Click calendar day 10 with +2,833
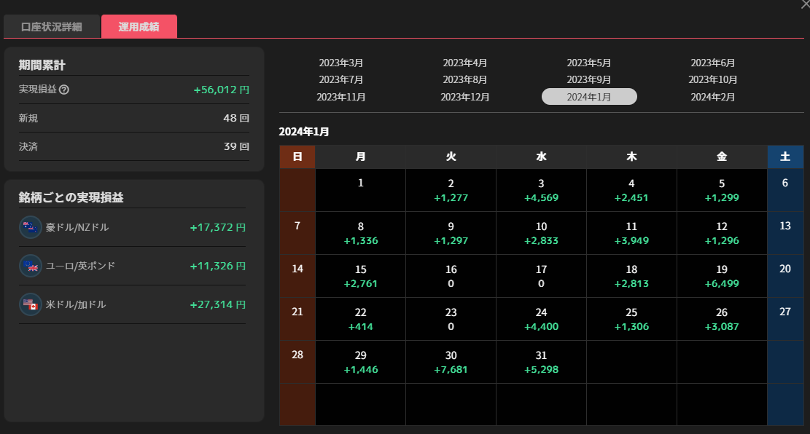 542,233
